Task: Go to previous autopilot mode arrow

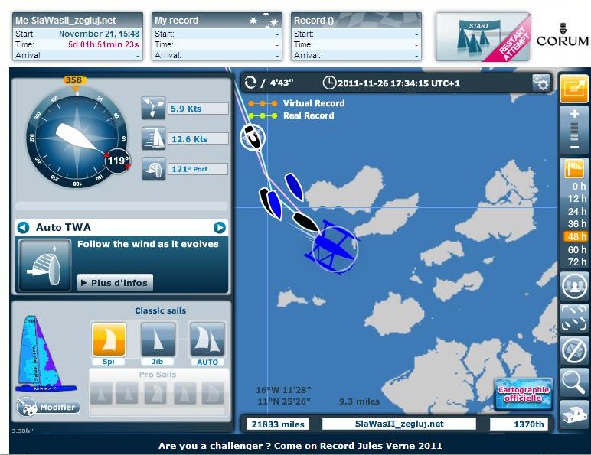Action: [x=23, y=227]
